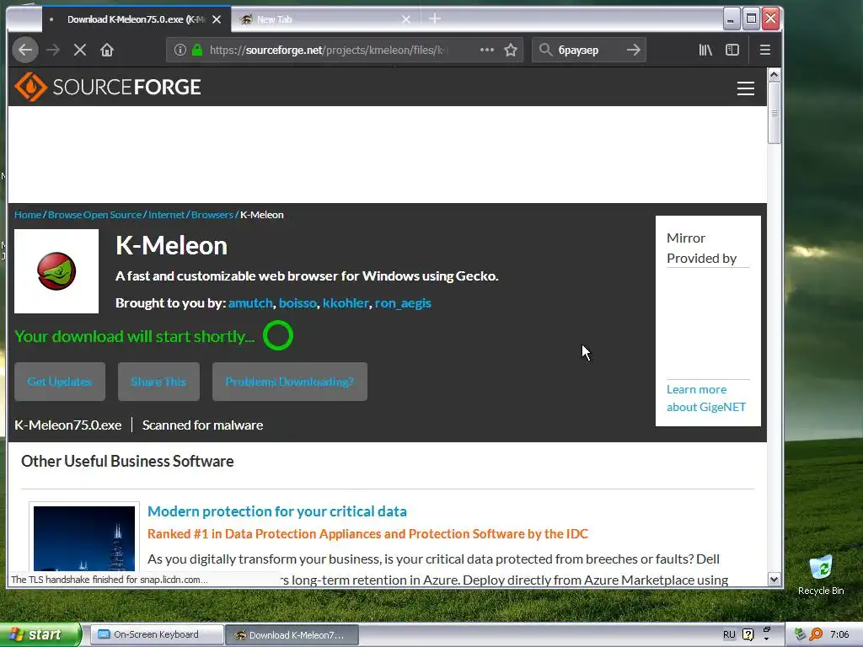Open a new tab with plus button

coord(435,19)
